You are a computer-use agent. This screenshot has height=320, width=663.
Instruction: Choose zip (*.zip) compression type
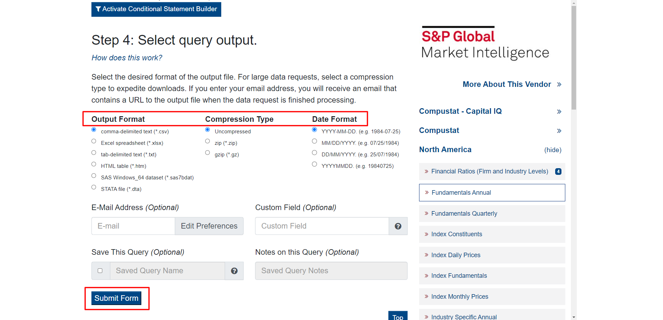pyautogui.click(x=208, y=141)
